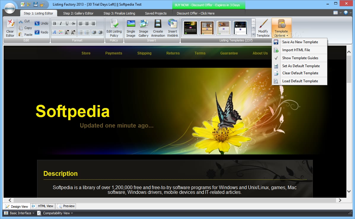Viewport: 355px width, 219px height.
Task: Increase the text indent
Action: pos(101,33)
